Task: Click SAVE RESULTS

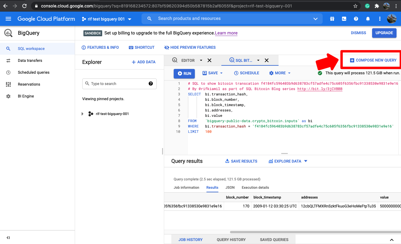Action: [241, 161]
